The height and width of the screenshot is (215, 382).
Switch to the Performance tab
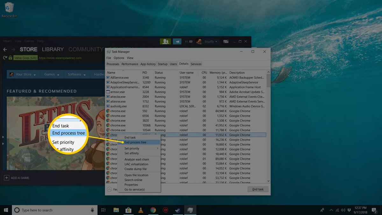coord(130,64)
